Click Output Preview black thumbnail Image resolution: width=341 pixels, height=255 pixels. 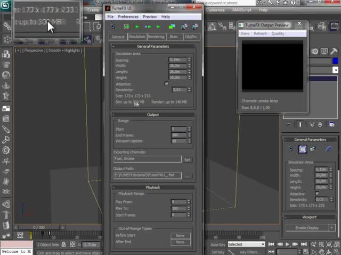click(x=272, y=65)
